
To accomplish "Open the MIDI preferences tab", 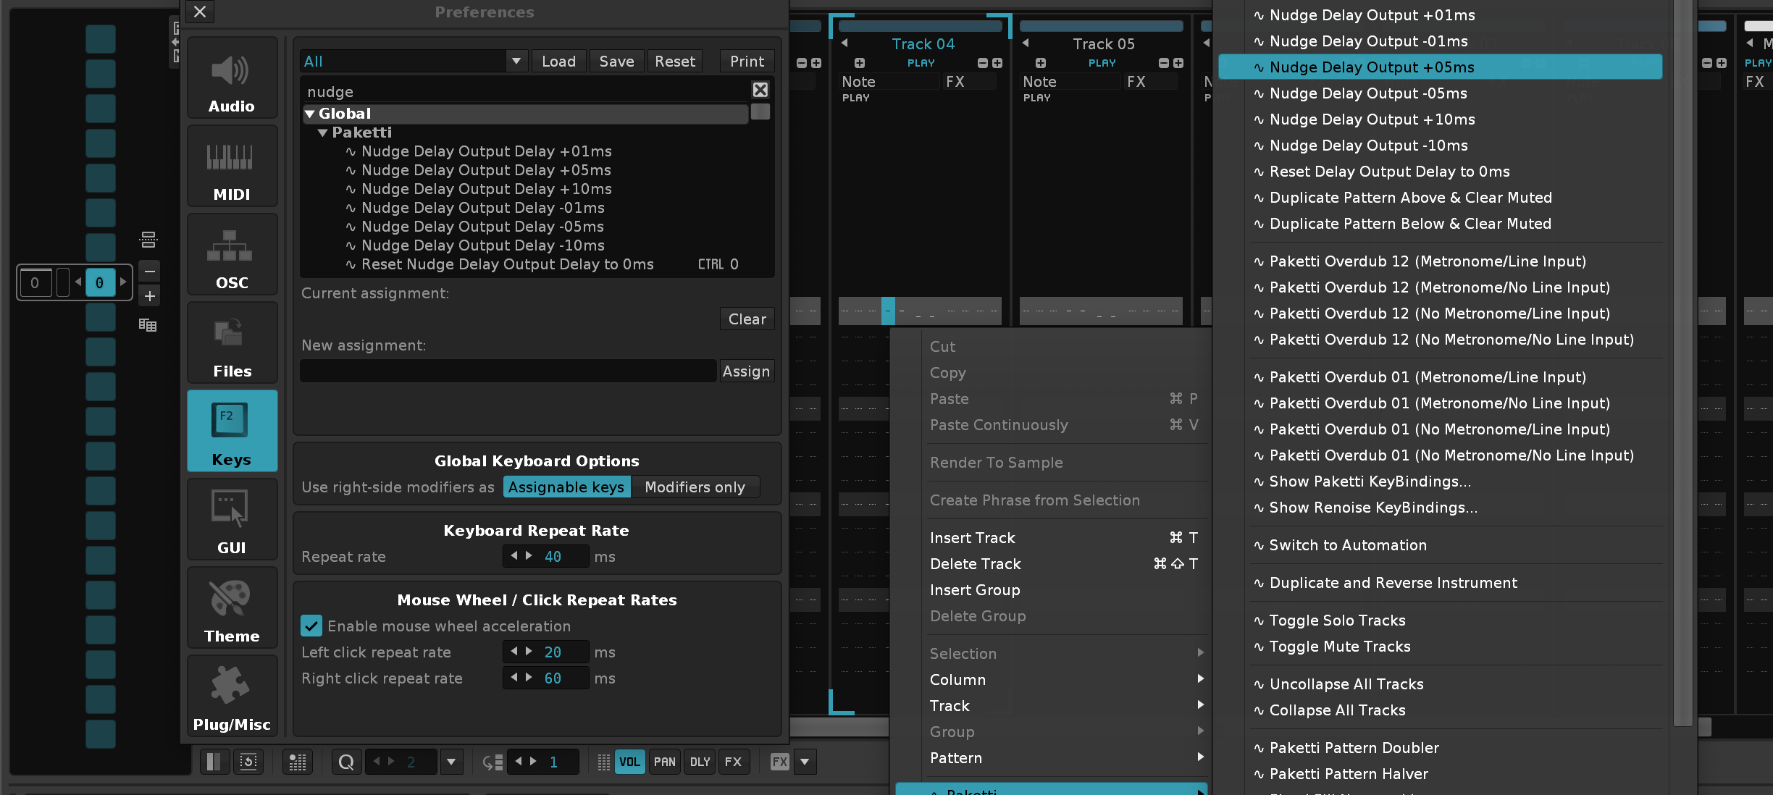I will [232, 167].
